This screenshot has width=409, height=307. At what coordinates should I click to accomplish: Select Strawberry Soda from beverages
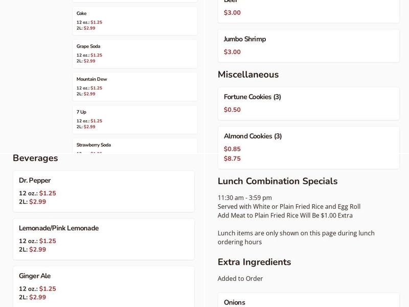click(x=134, y=147)
